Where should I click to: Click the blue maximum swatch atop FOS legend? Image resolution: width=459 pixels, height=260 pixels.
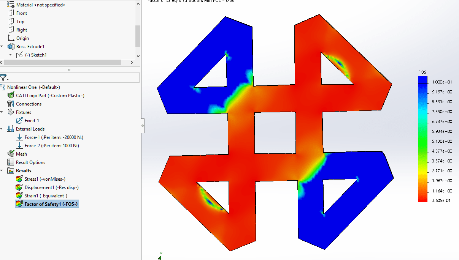coord(422,79)
